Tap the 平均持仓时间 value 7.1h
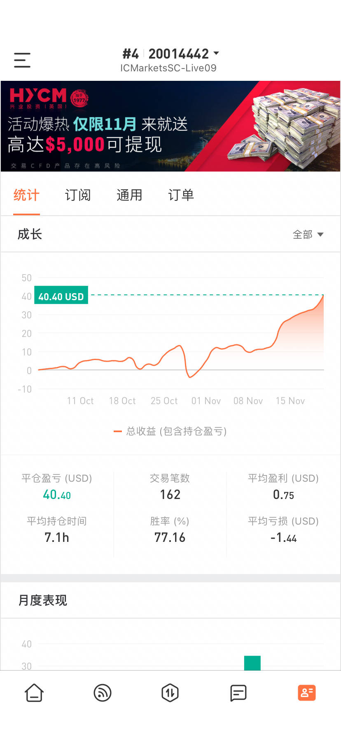This screenshot has width=341, height=739. (57, 537)
